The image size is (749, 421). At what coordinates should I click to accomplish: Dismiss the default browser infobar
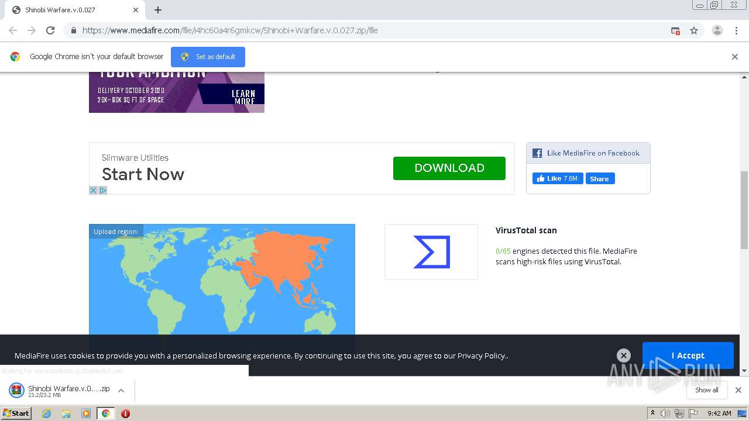click(x=735, y=57)
